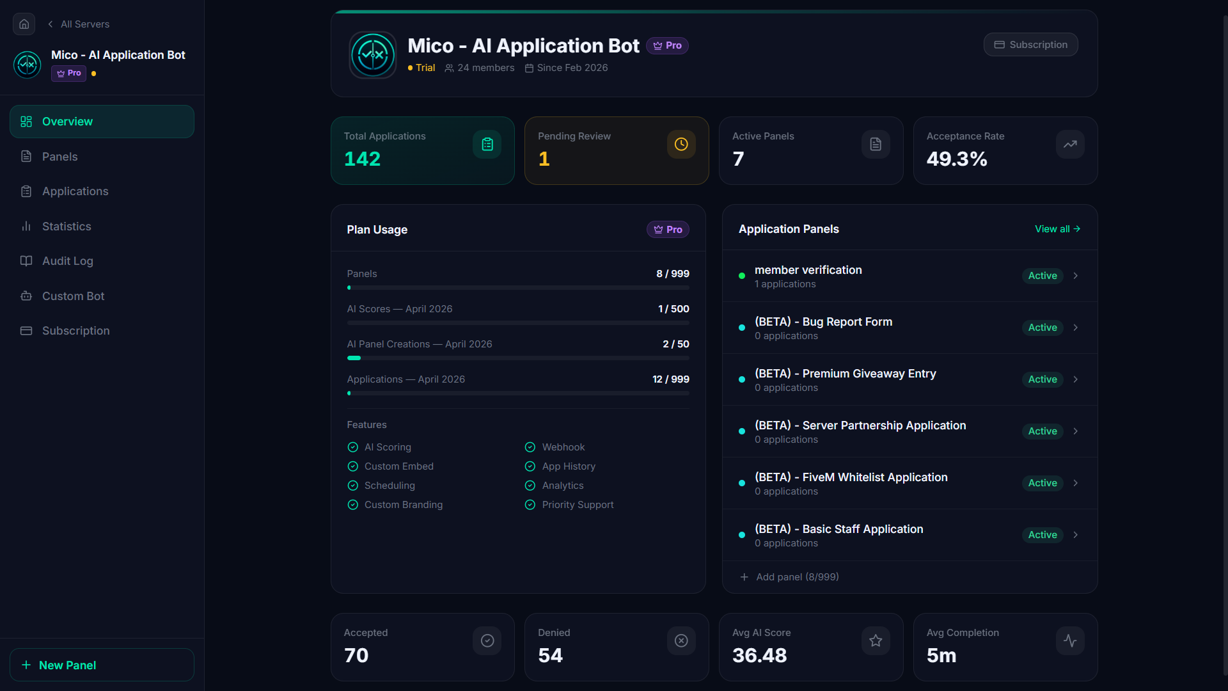Click the Avg AI Score star icon
The image size is (1228, 691).
point(876,641)
